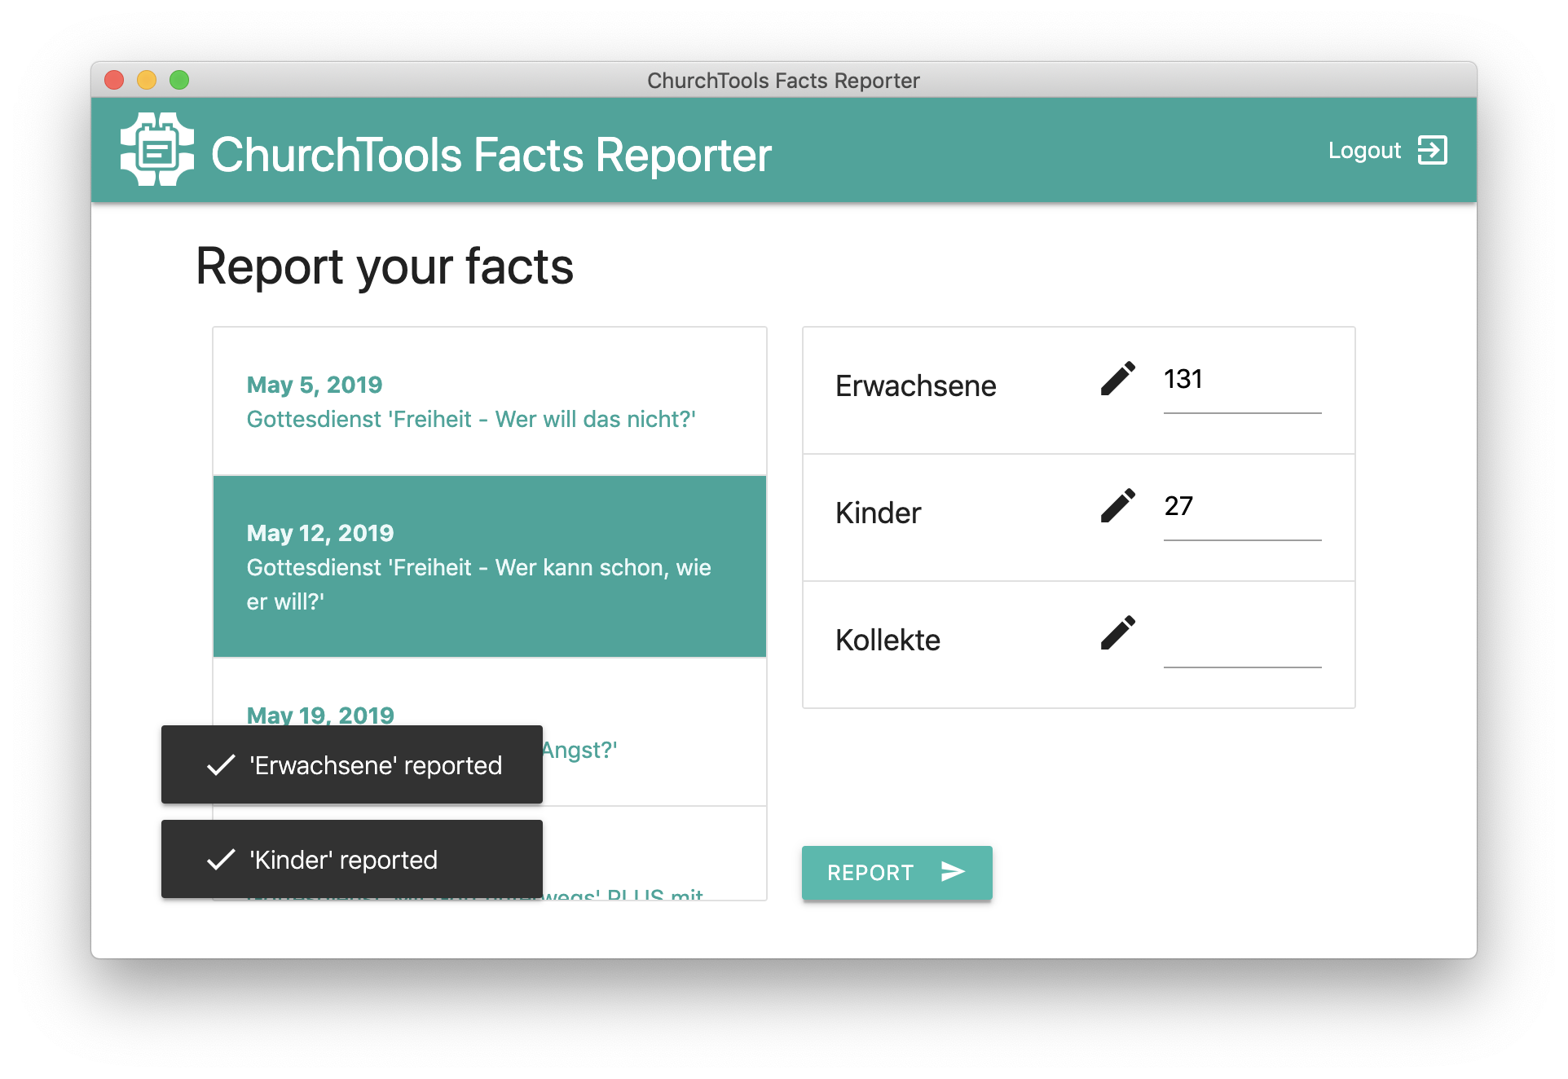Click the ChurchTools calendar logo icon
The width and height of the screenshot is (1568, 1079).
click(157, 150)
